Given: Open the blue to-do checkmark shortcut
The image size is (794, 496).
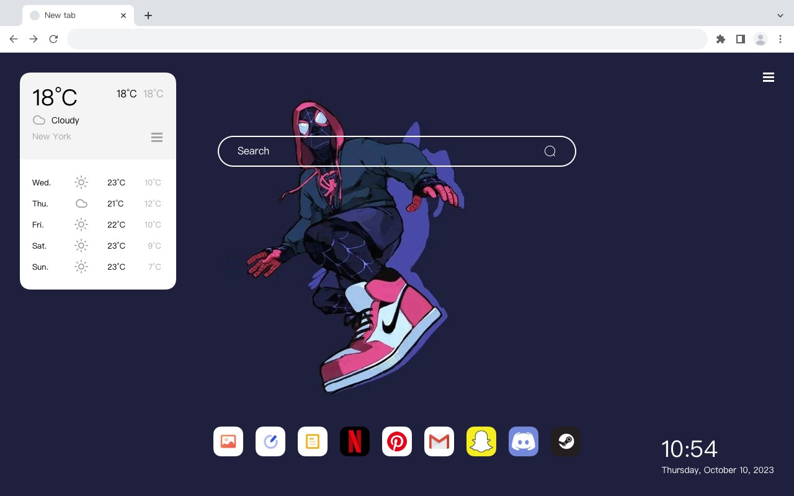Looking at the screenshot, I should 270,441.
